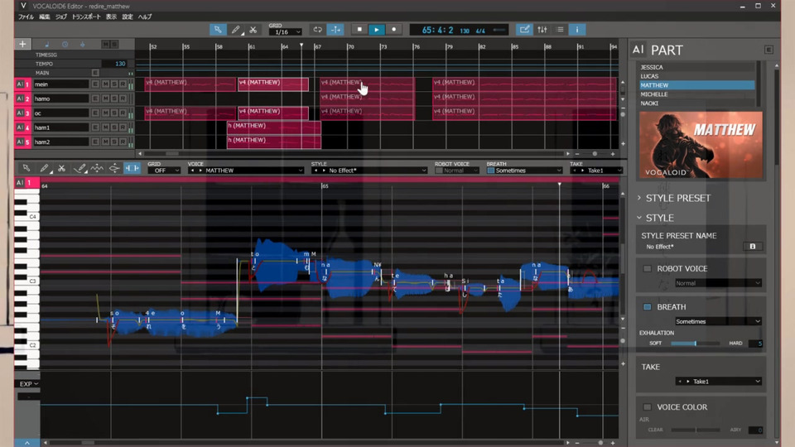Arm record on the oc track
This screenshot has width=795, height=447.
(x=123, y=113)
